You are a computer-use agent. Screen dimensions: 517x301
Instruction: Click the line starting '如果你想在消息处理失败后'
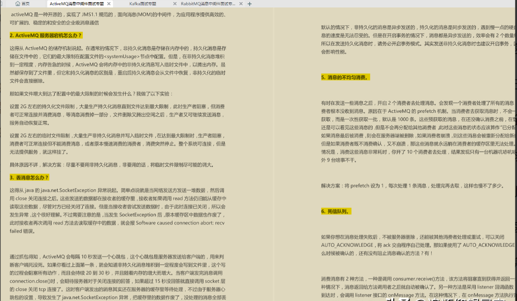click(x=412, y=237)
